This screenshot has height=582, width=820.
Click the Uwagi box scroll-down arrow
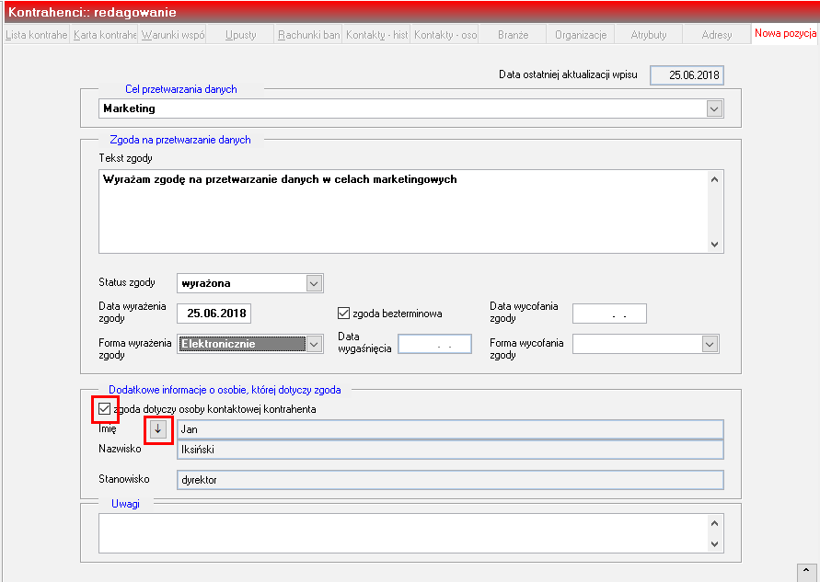(x=715, y=544)
